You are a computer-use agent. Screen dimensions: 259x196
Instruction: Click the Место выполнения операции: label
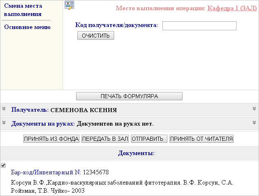(x=160, y=8)
